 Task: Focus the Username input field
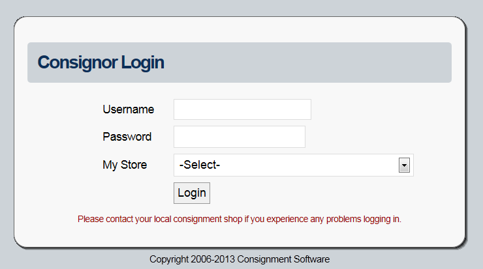click(242, 109)
